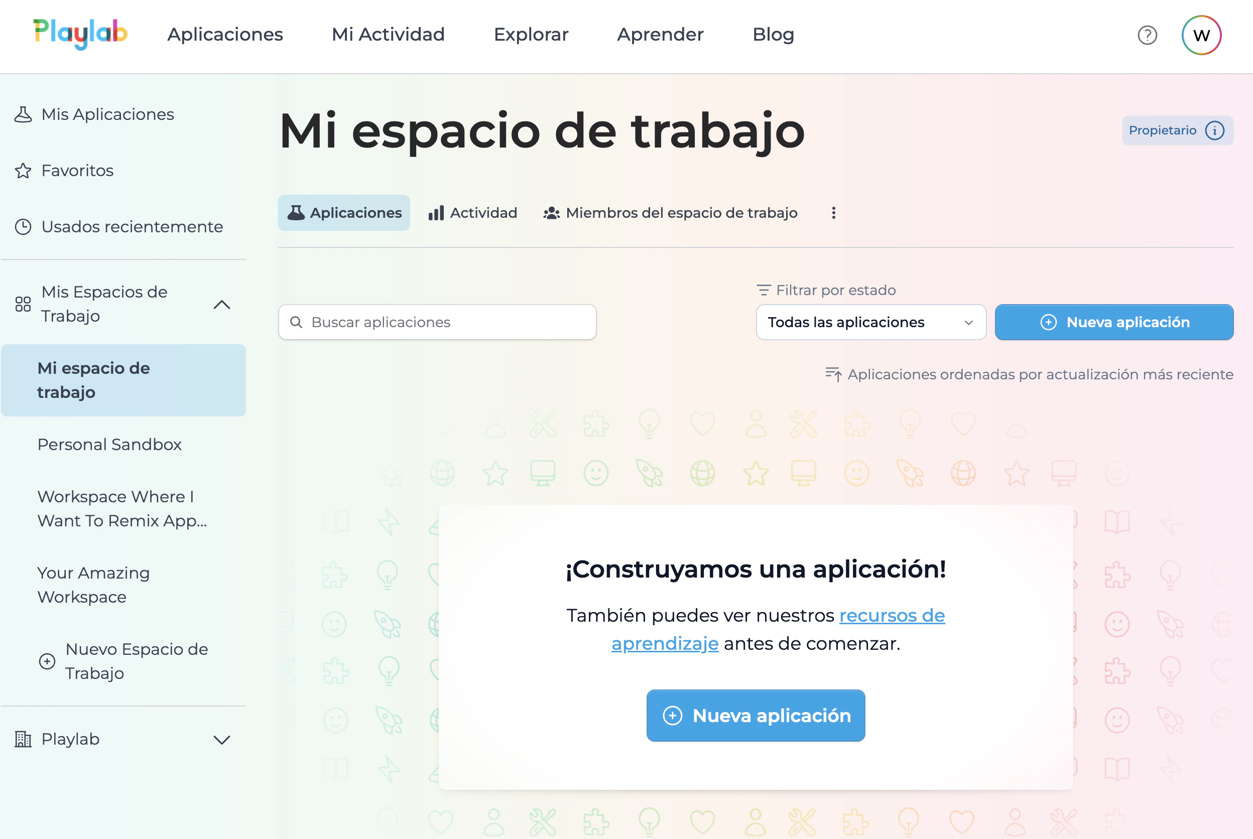Image resolution: width=1253 pixels, height=839 pixels.
Task: Follow the recursos de aprendizaje link
Action: (892, 616)
